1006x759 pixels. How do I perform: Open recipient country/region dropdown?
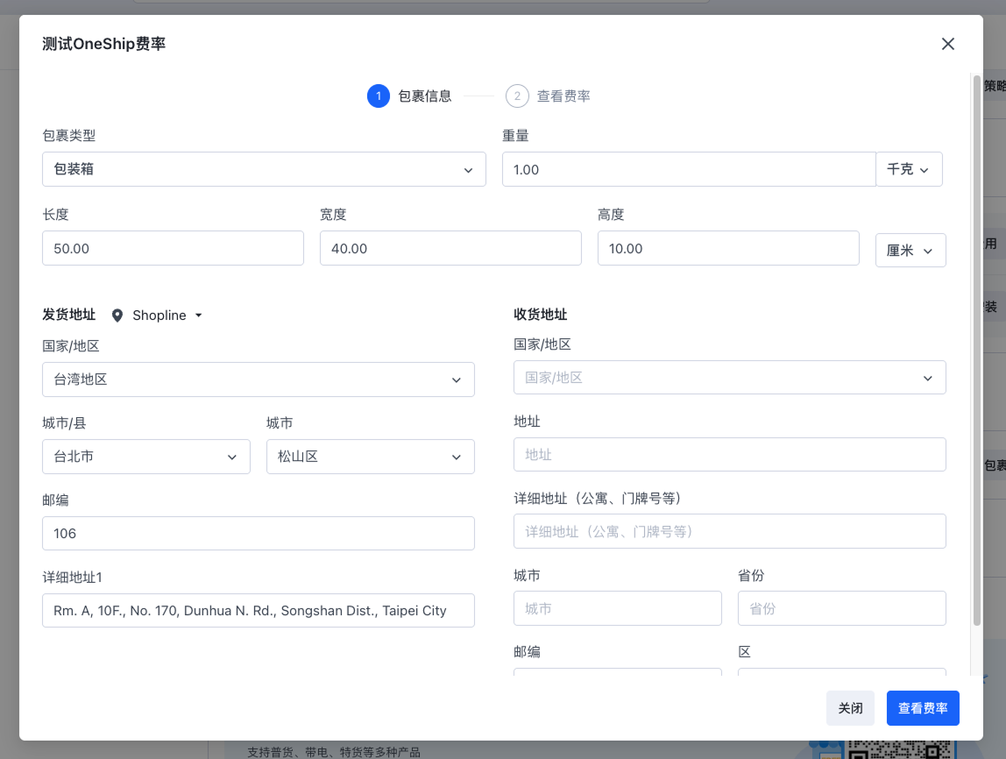click(x=729, y=377)
